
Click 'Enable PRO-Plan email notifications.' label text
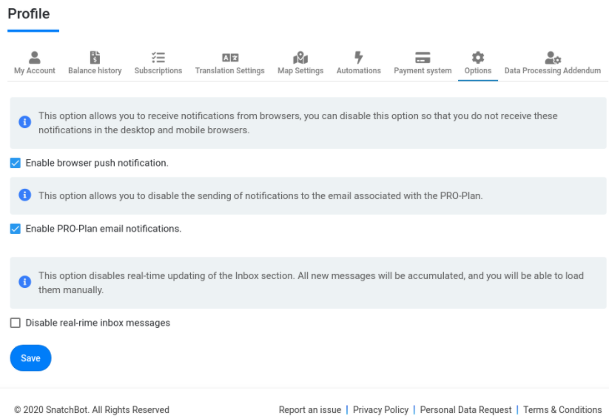104,229
